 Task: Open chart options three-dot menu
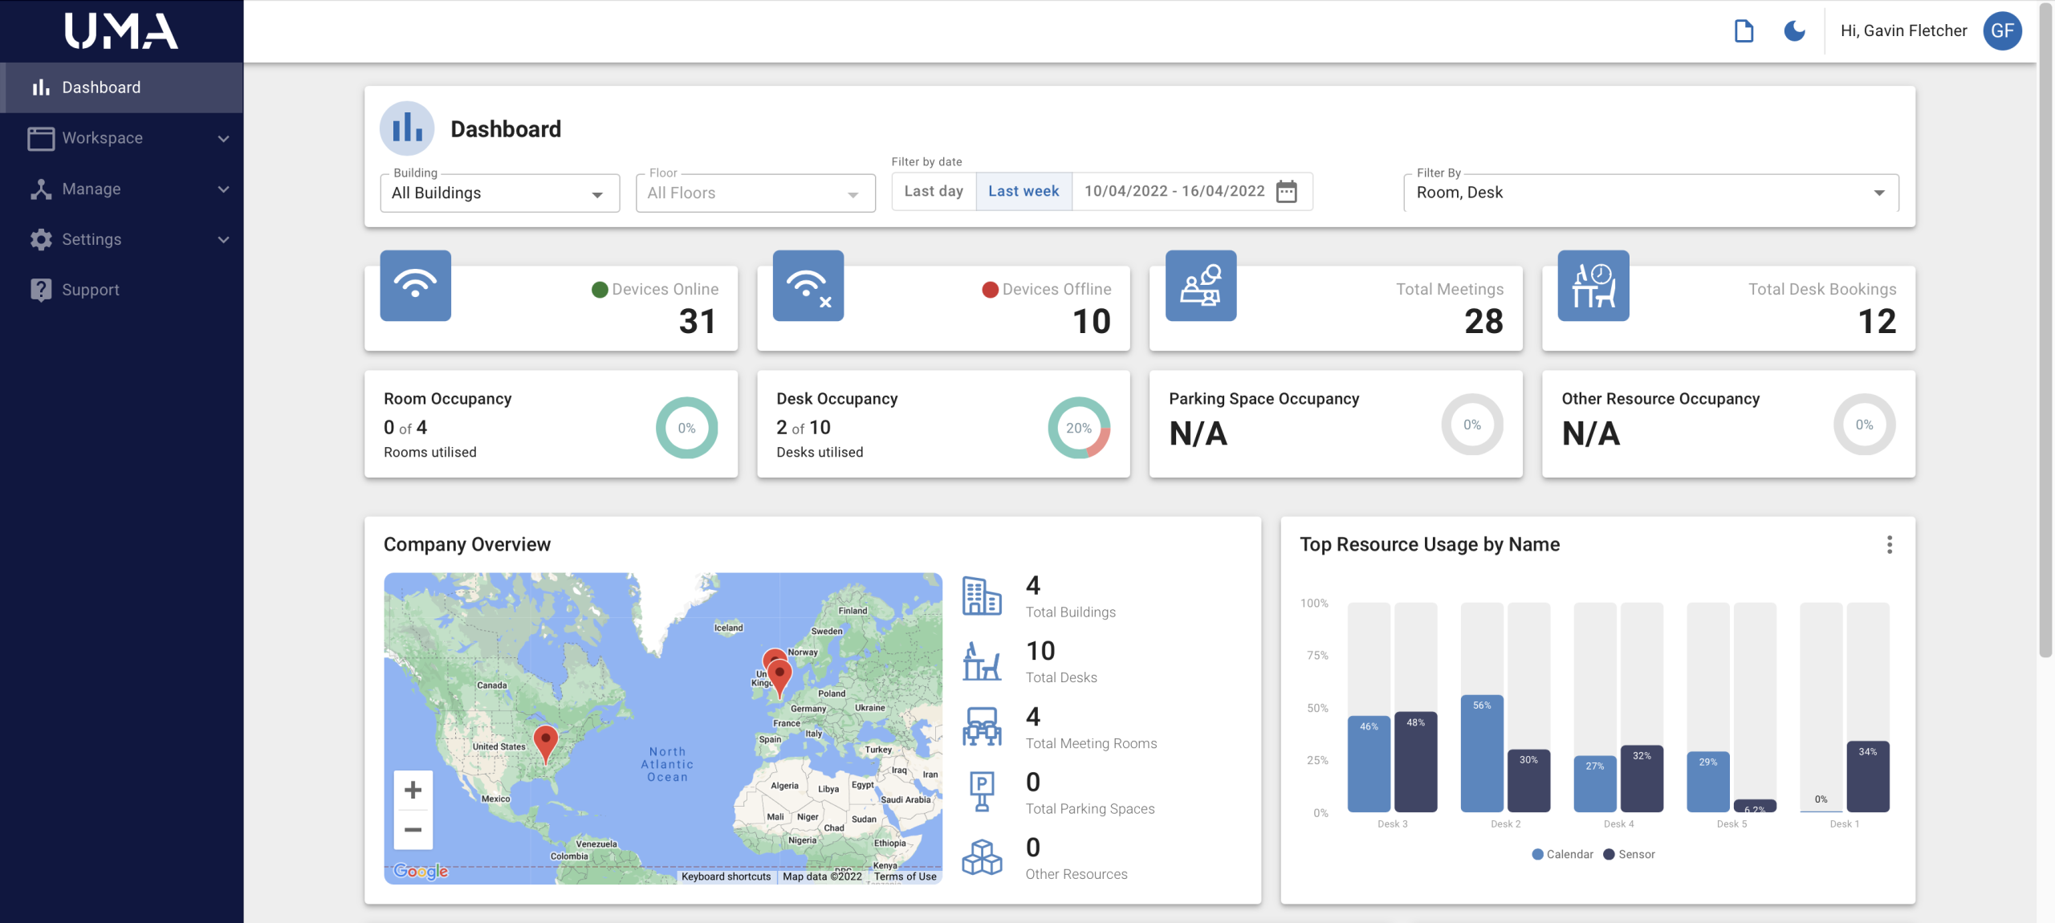coord(1890,545)
